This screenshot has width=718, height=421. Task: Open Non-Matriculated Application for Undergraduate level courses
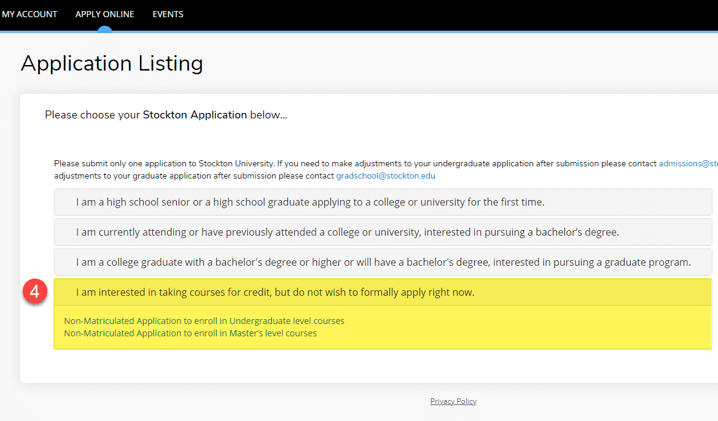(x=205, y=321)
